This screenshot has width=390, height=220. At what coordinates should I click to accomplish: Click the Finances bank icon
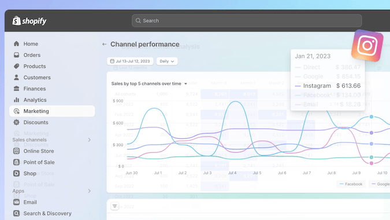(x=16, y=89)
